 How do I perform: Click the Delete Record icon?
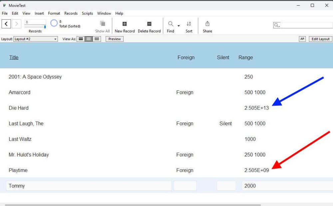pyautogui.click(x=149, y=24)
